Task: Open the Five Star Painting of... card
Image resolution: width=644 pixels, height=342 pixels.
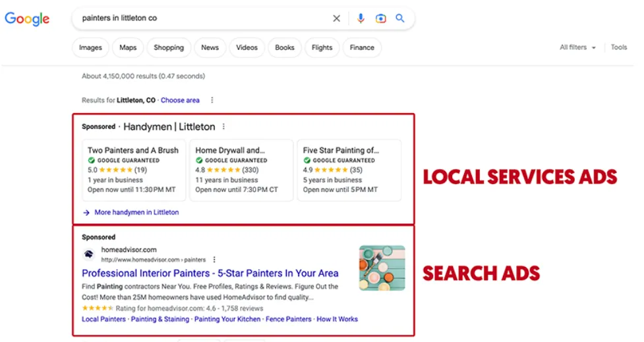Action: [x=349, y=170]
